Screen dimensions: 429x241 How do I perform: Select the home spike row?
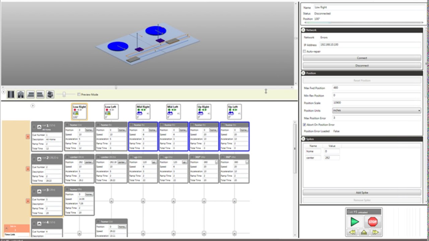(x=322, y=151)
